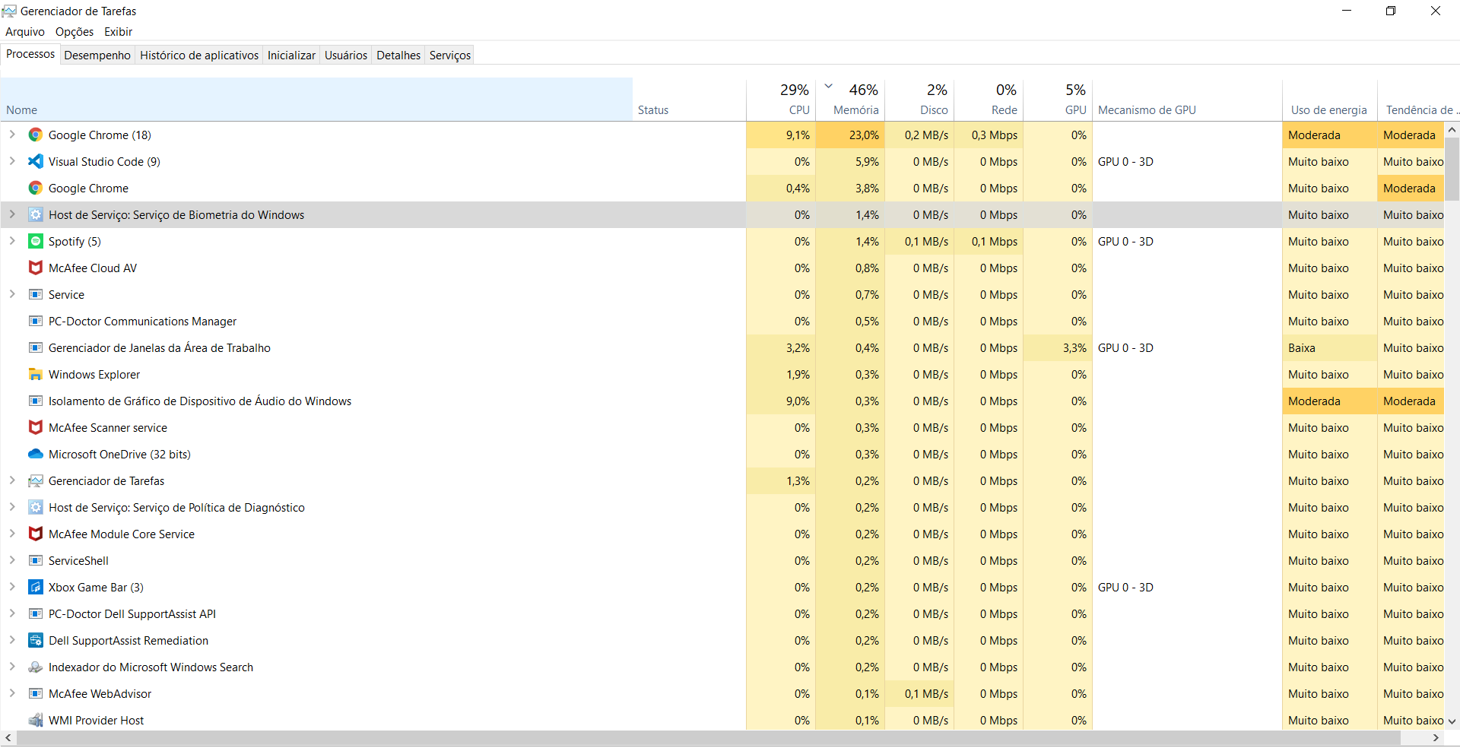The width and height of the screenshot is (1460, 748).
Task: Click the Service process icon
Action: tap(35, 294)
